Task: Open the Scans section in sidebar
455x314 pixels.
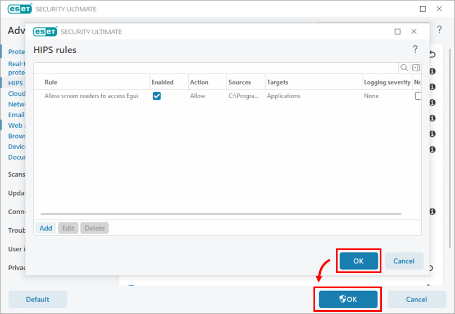Action: tap(16, 174)
